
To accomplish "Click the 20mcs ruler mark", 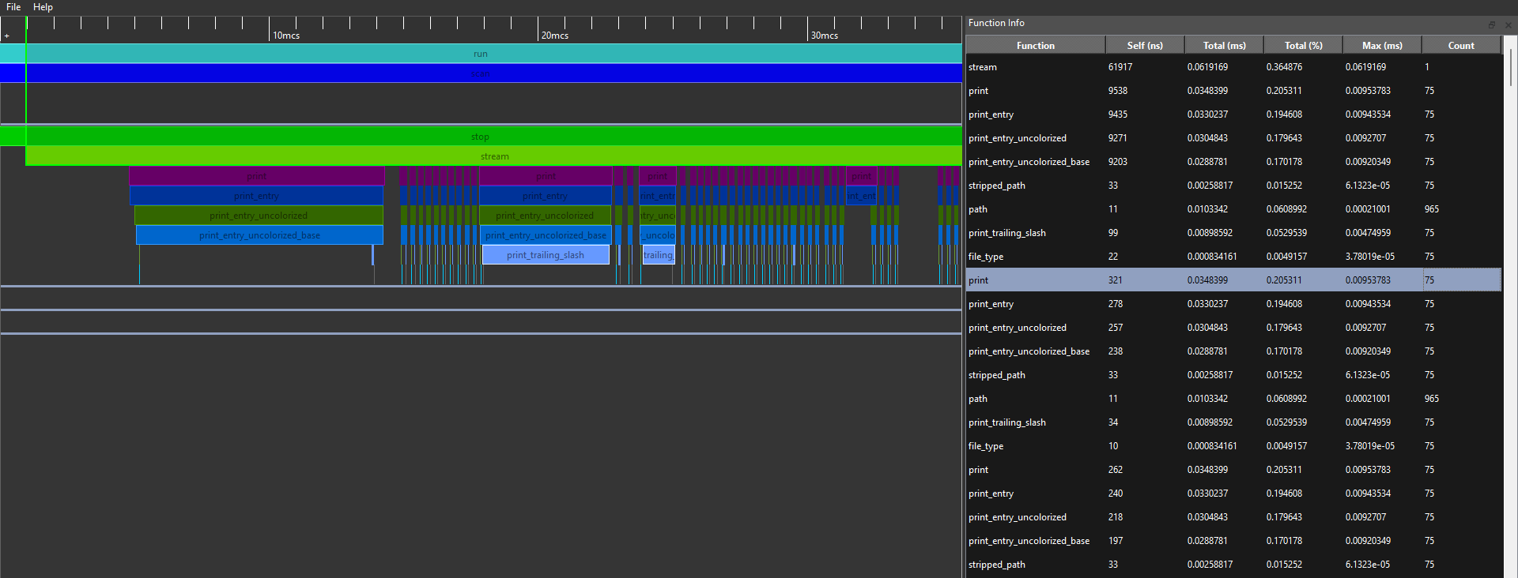I will [x=554, y=36].
